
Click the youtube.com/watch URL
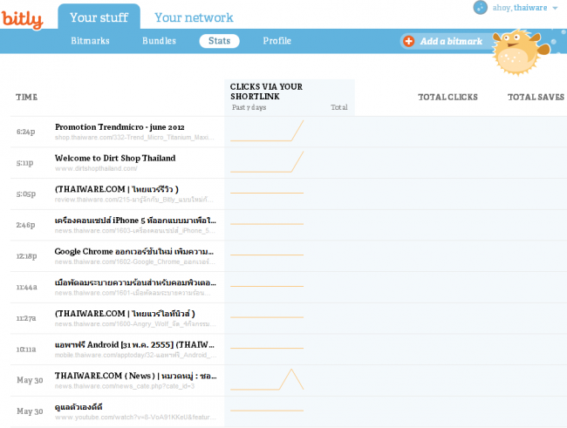[x=135, y=418]
